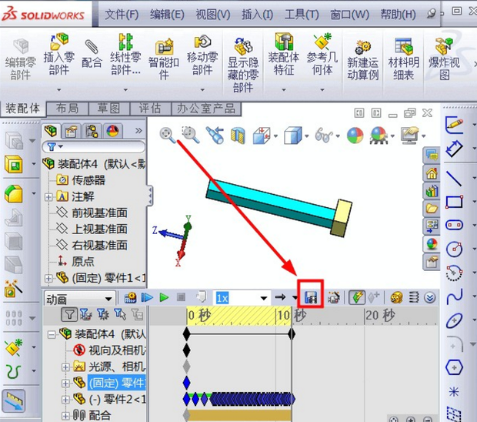Image resolution: width=477 pixels, height=422 pixels.
Task: Switch to the 布局 tab
Action: pyautogui.click(x=67, y=109)
